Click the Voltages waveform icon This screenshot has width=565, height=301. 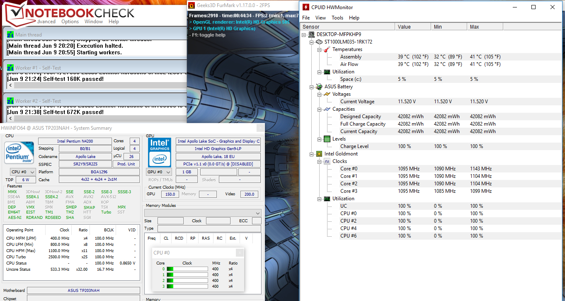(327, 94)
